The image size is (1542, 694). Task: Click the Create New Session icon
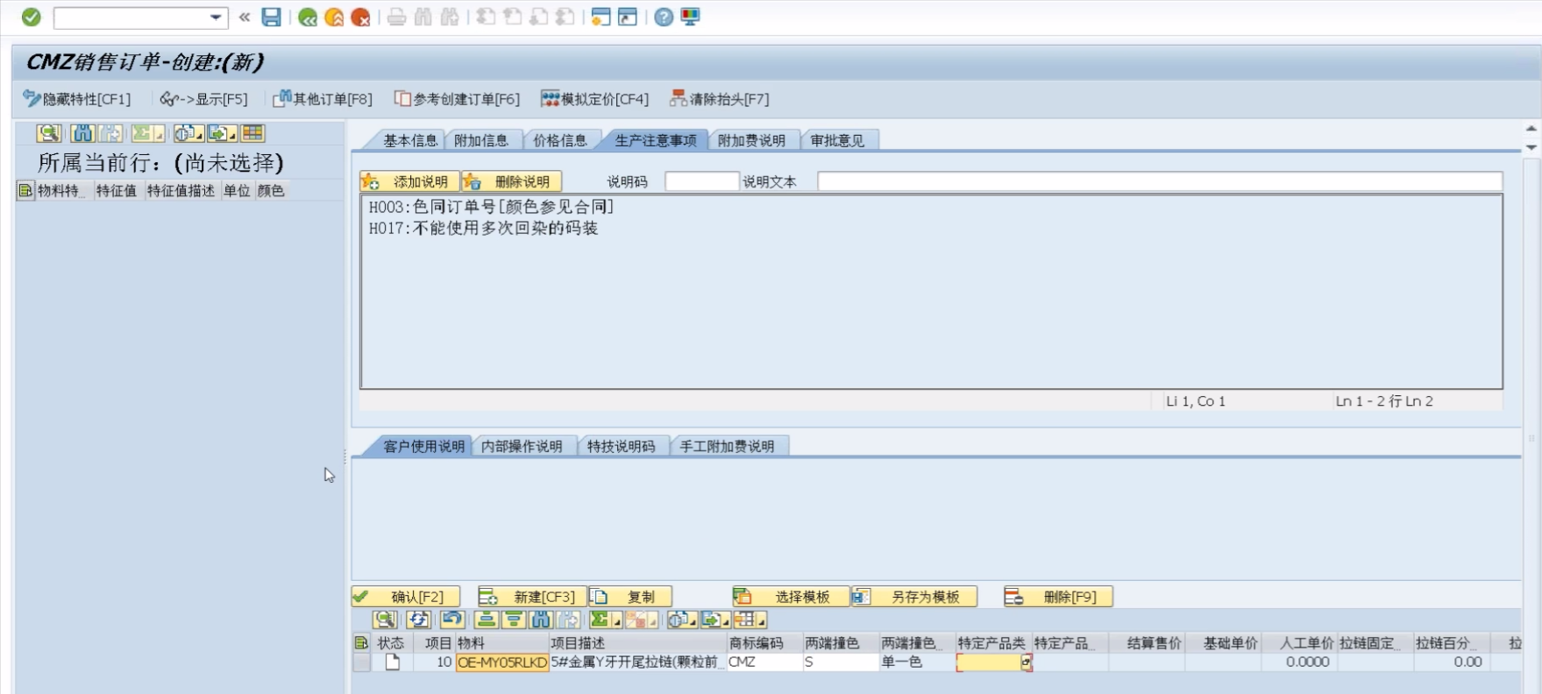click(x=600, y=17)
